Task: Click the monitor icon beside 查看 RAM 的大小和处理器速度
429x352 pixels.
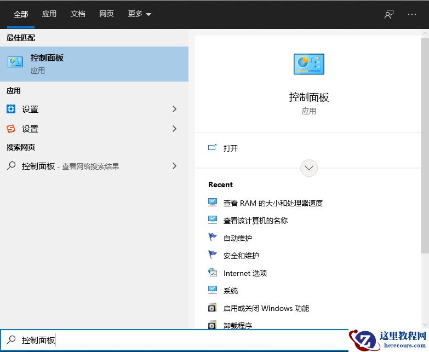Action: (213, 203)
